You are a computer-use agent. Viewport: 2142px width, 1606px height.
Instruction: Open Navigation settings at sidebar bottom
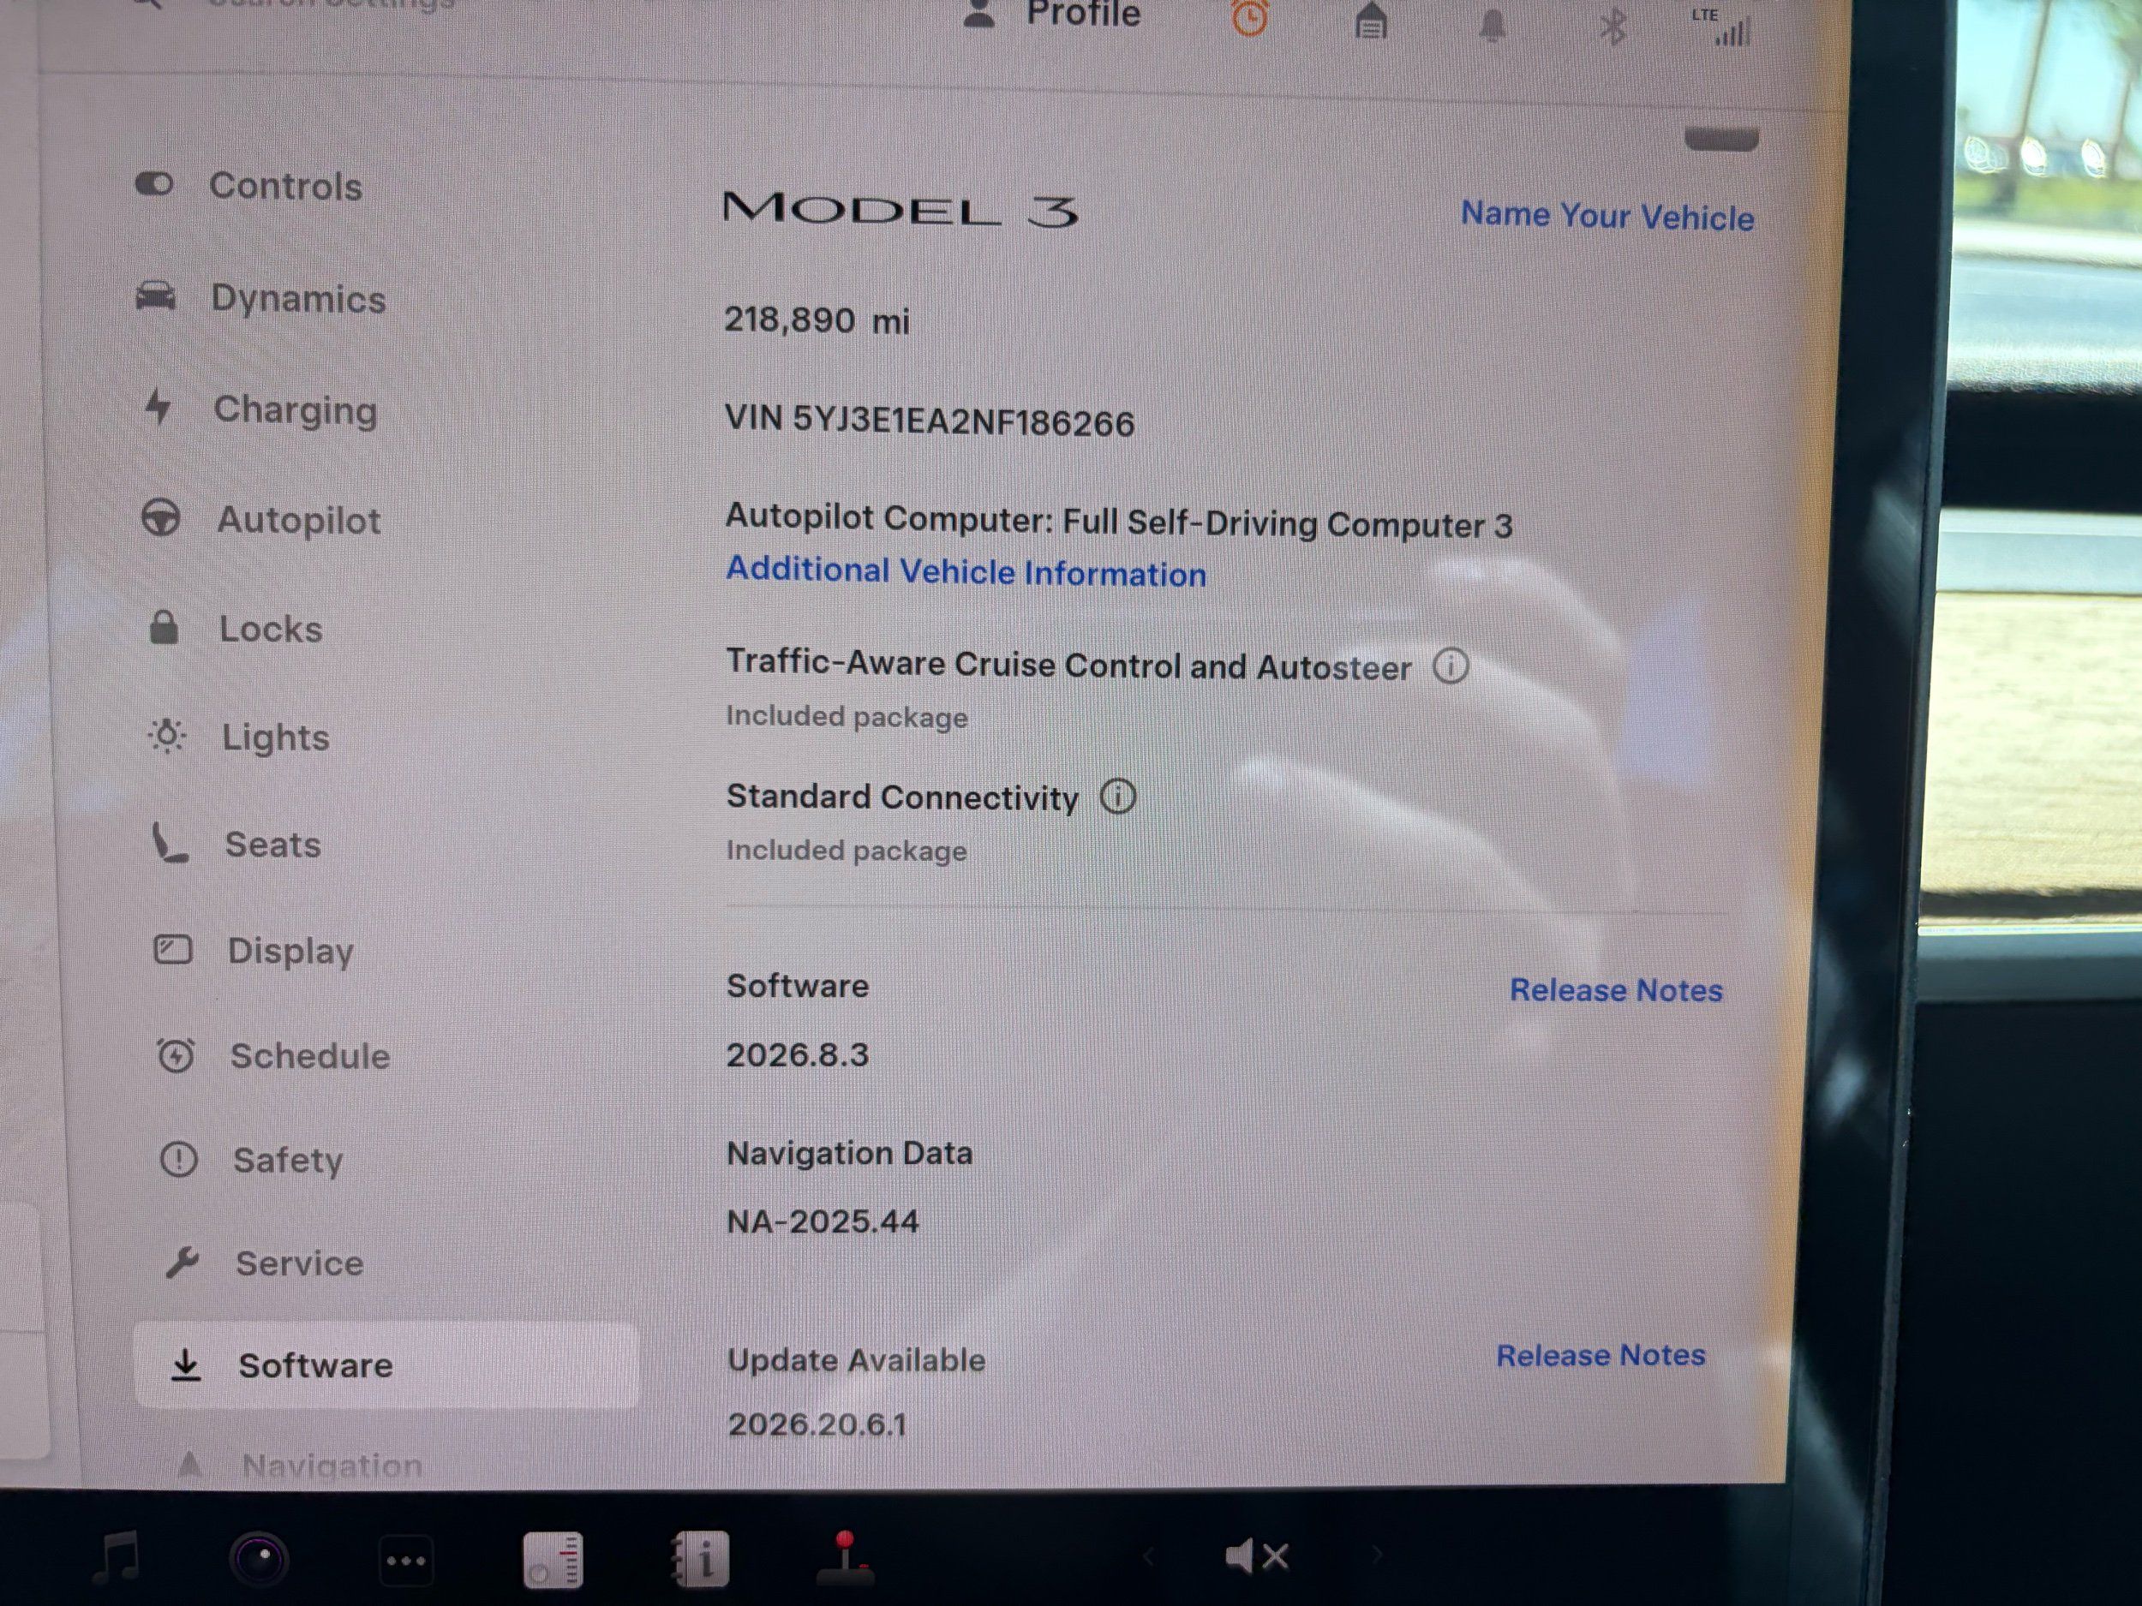click(x=300, y=1465)
